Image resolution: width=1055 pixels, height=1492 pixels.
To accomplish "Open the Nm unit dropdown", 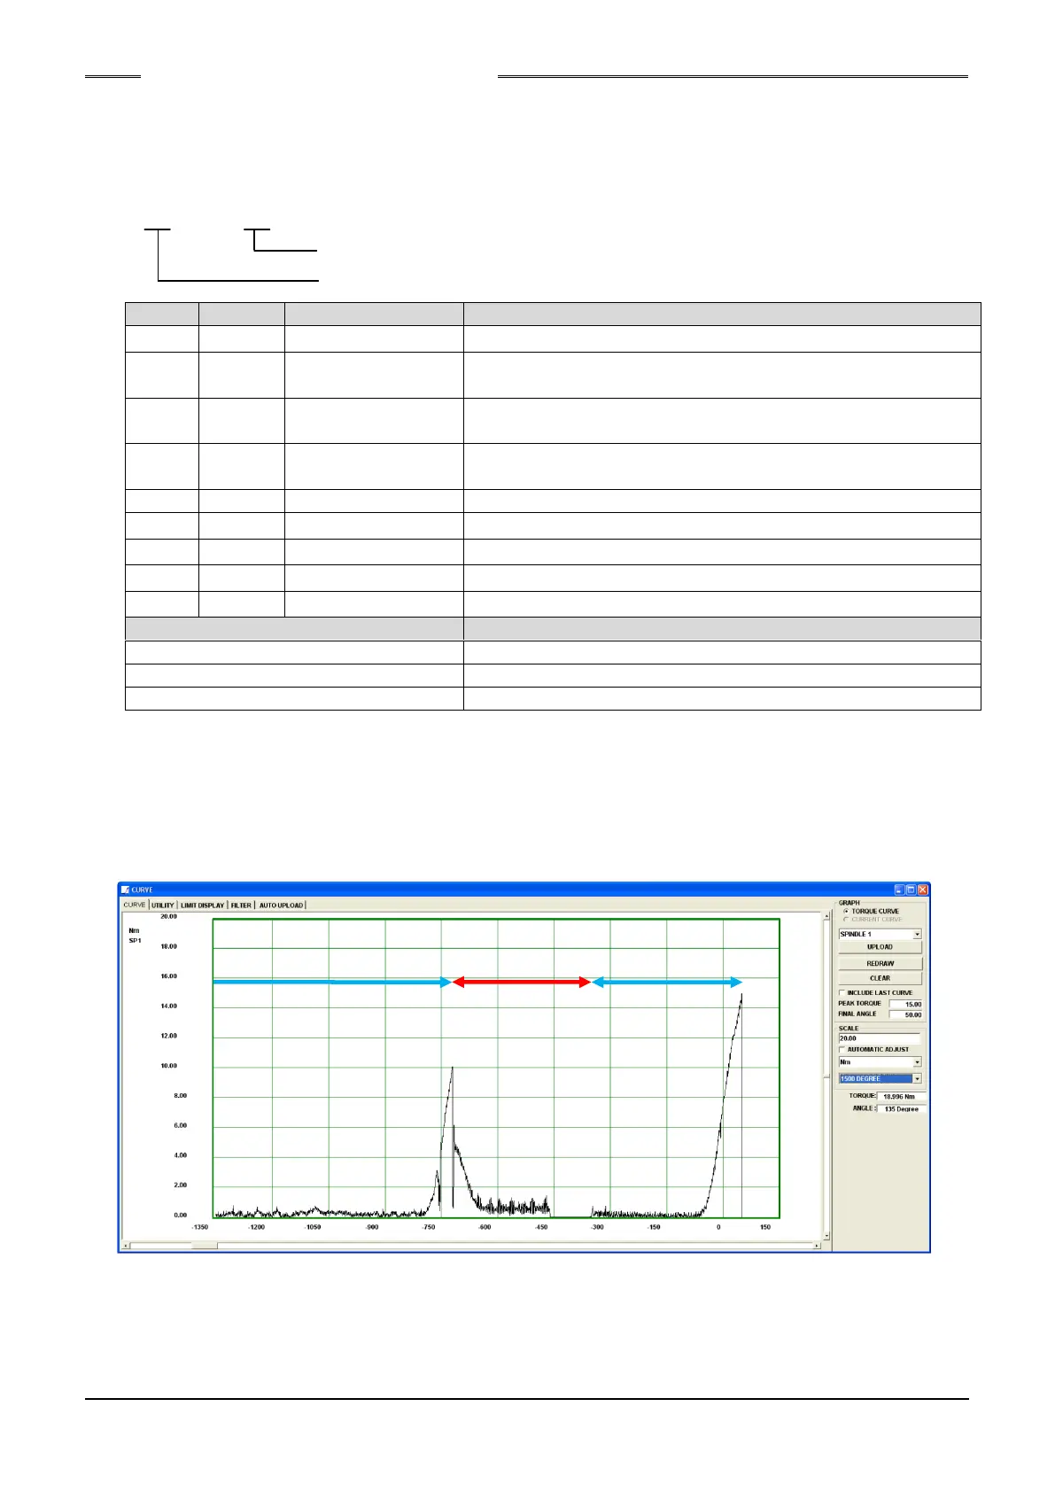I will click(880, 1062).
